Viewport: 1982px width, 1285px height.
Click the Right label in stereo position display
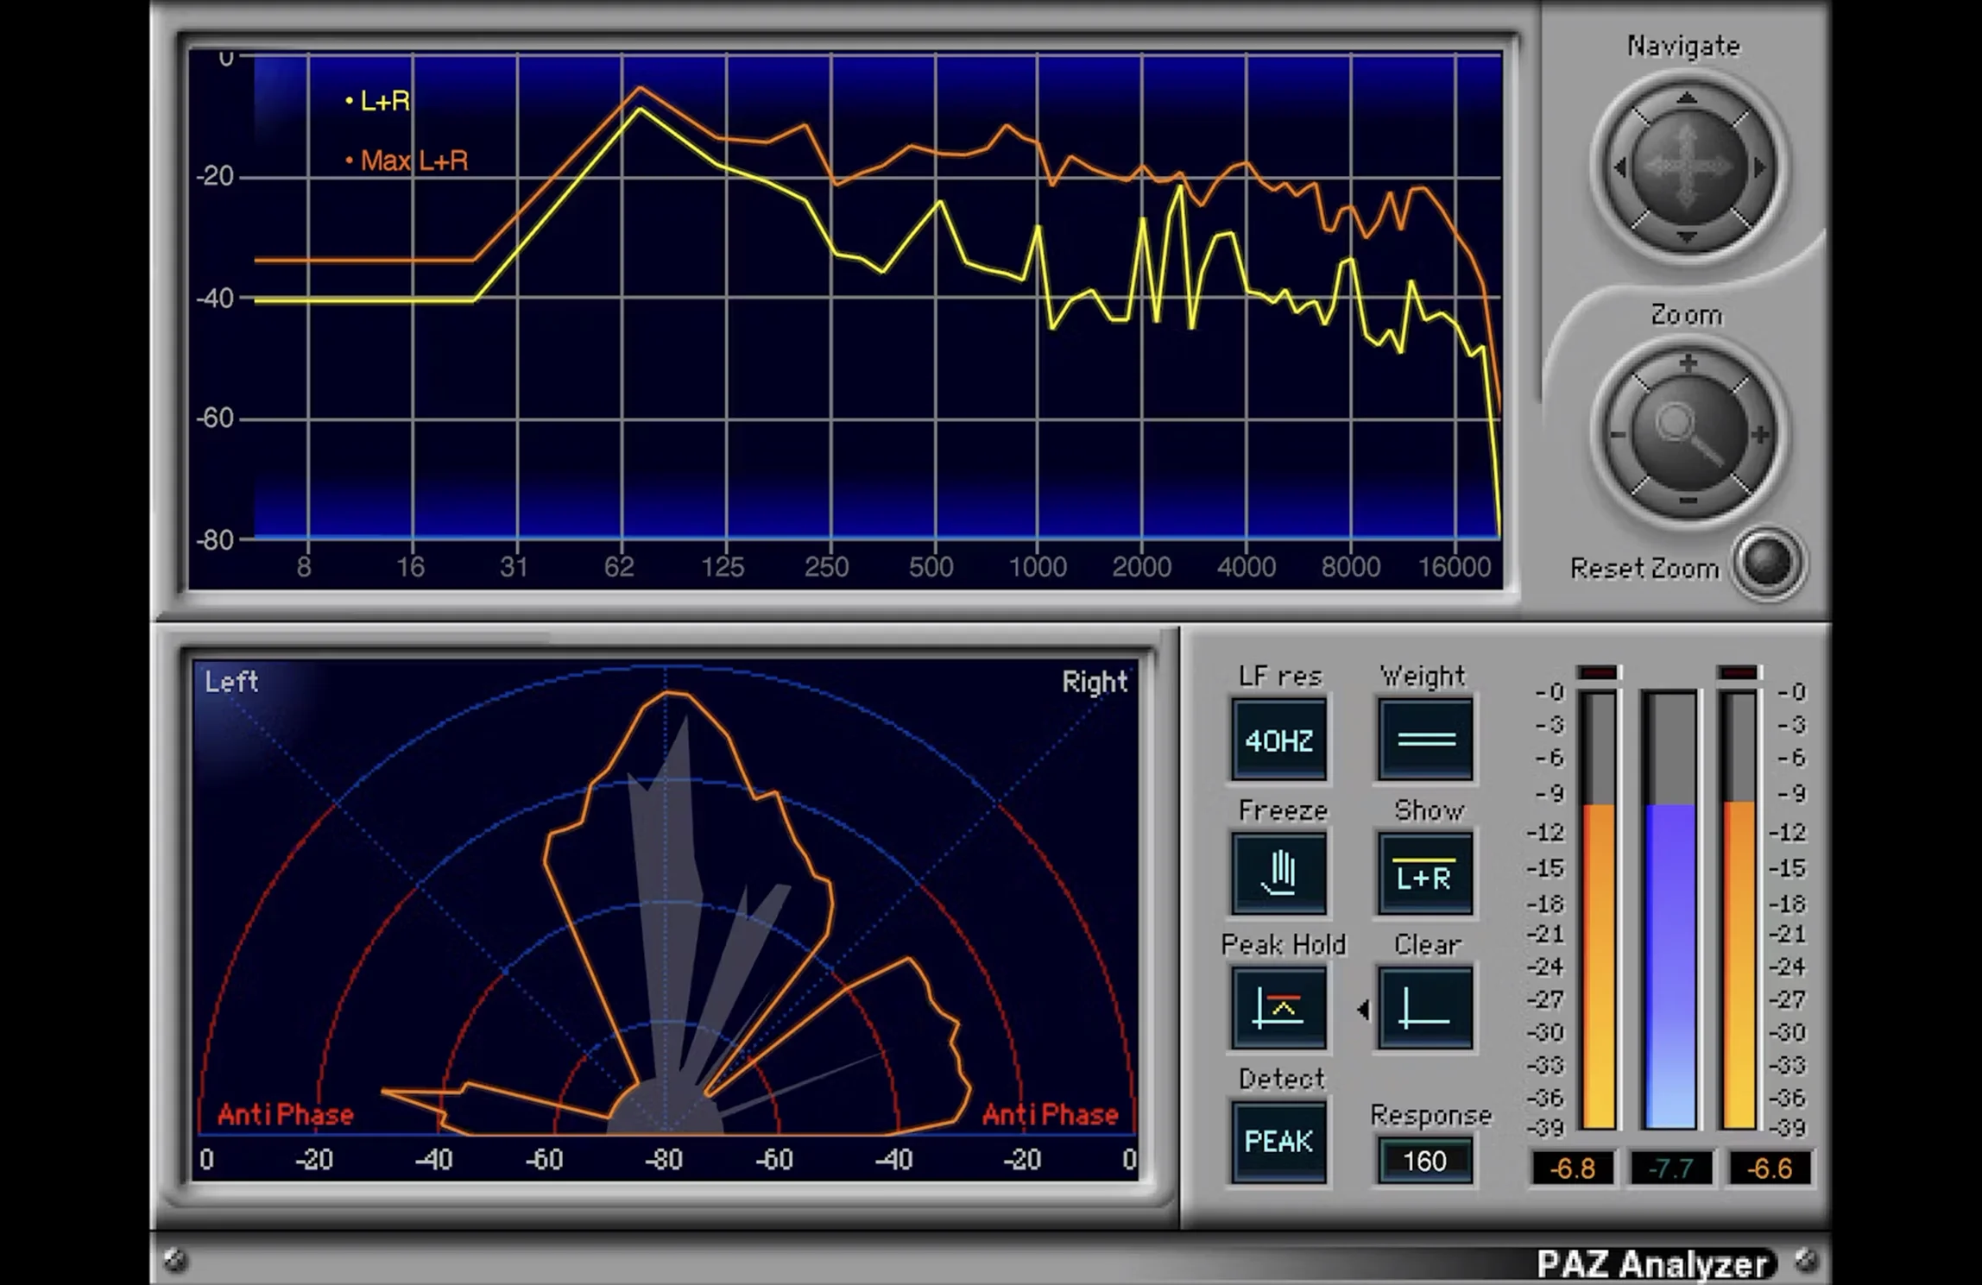tap(1095, 682)
